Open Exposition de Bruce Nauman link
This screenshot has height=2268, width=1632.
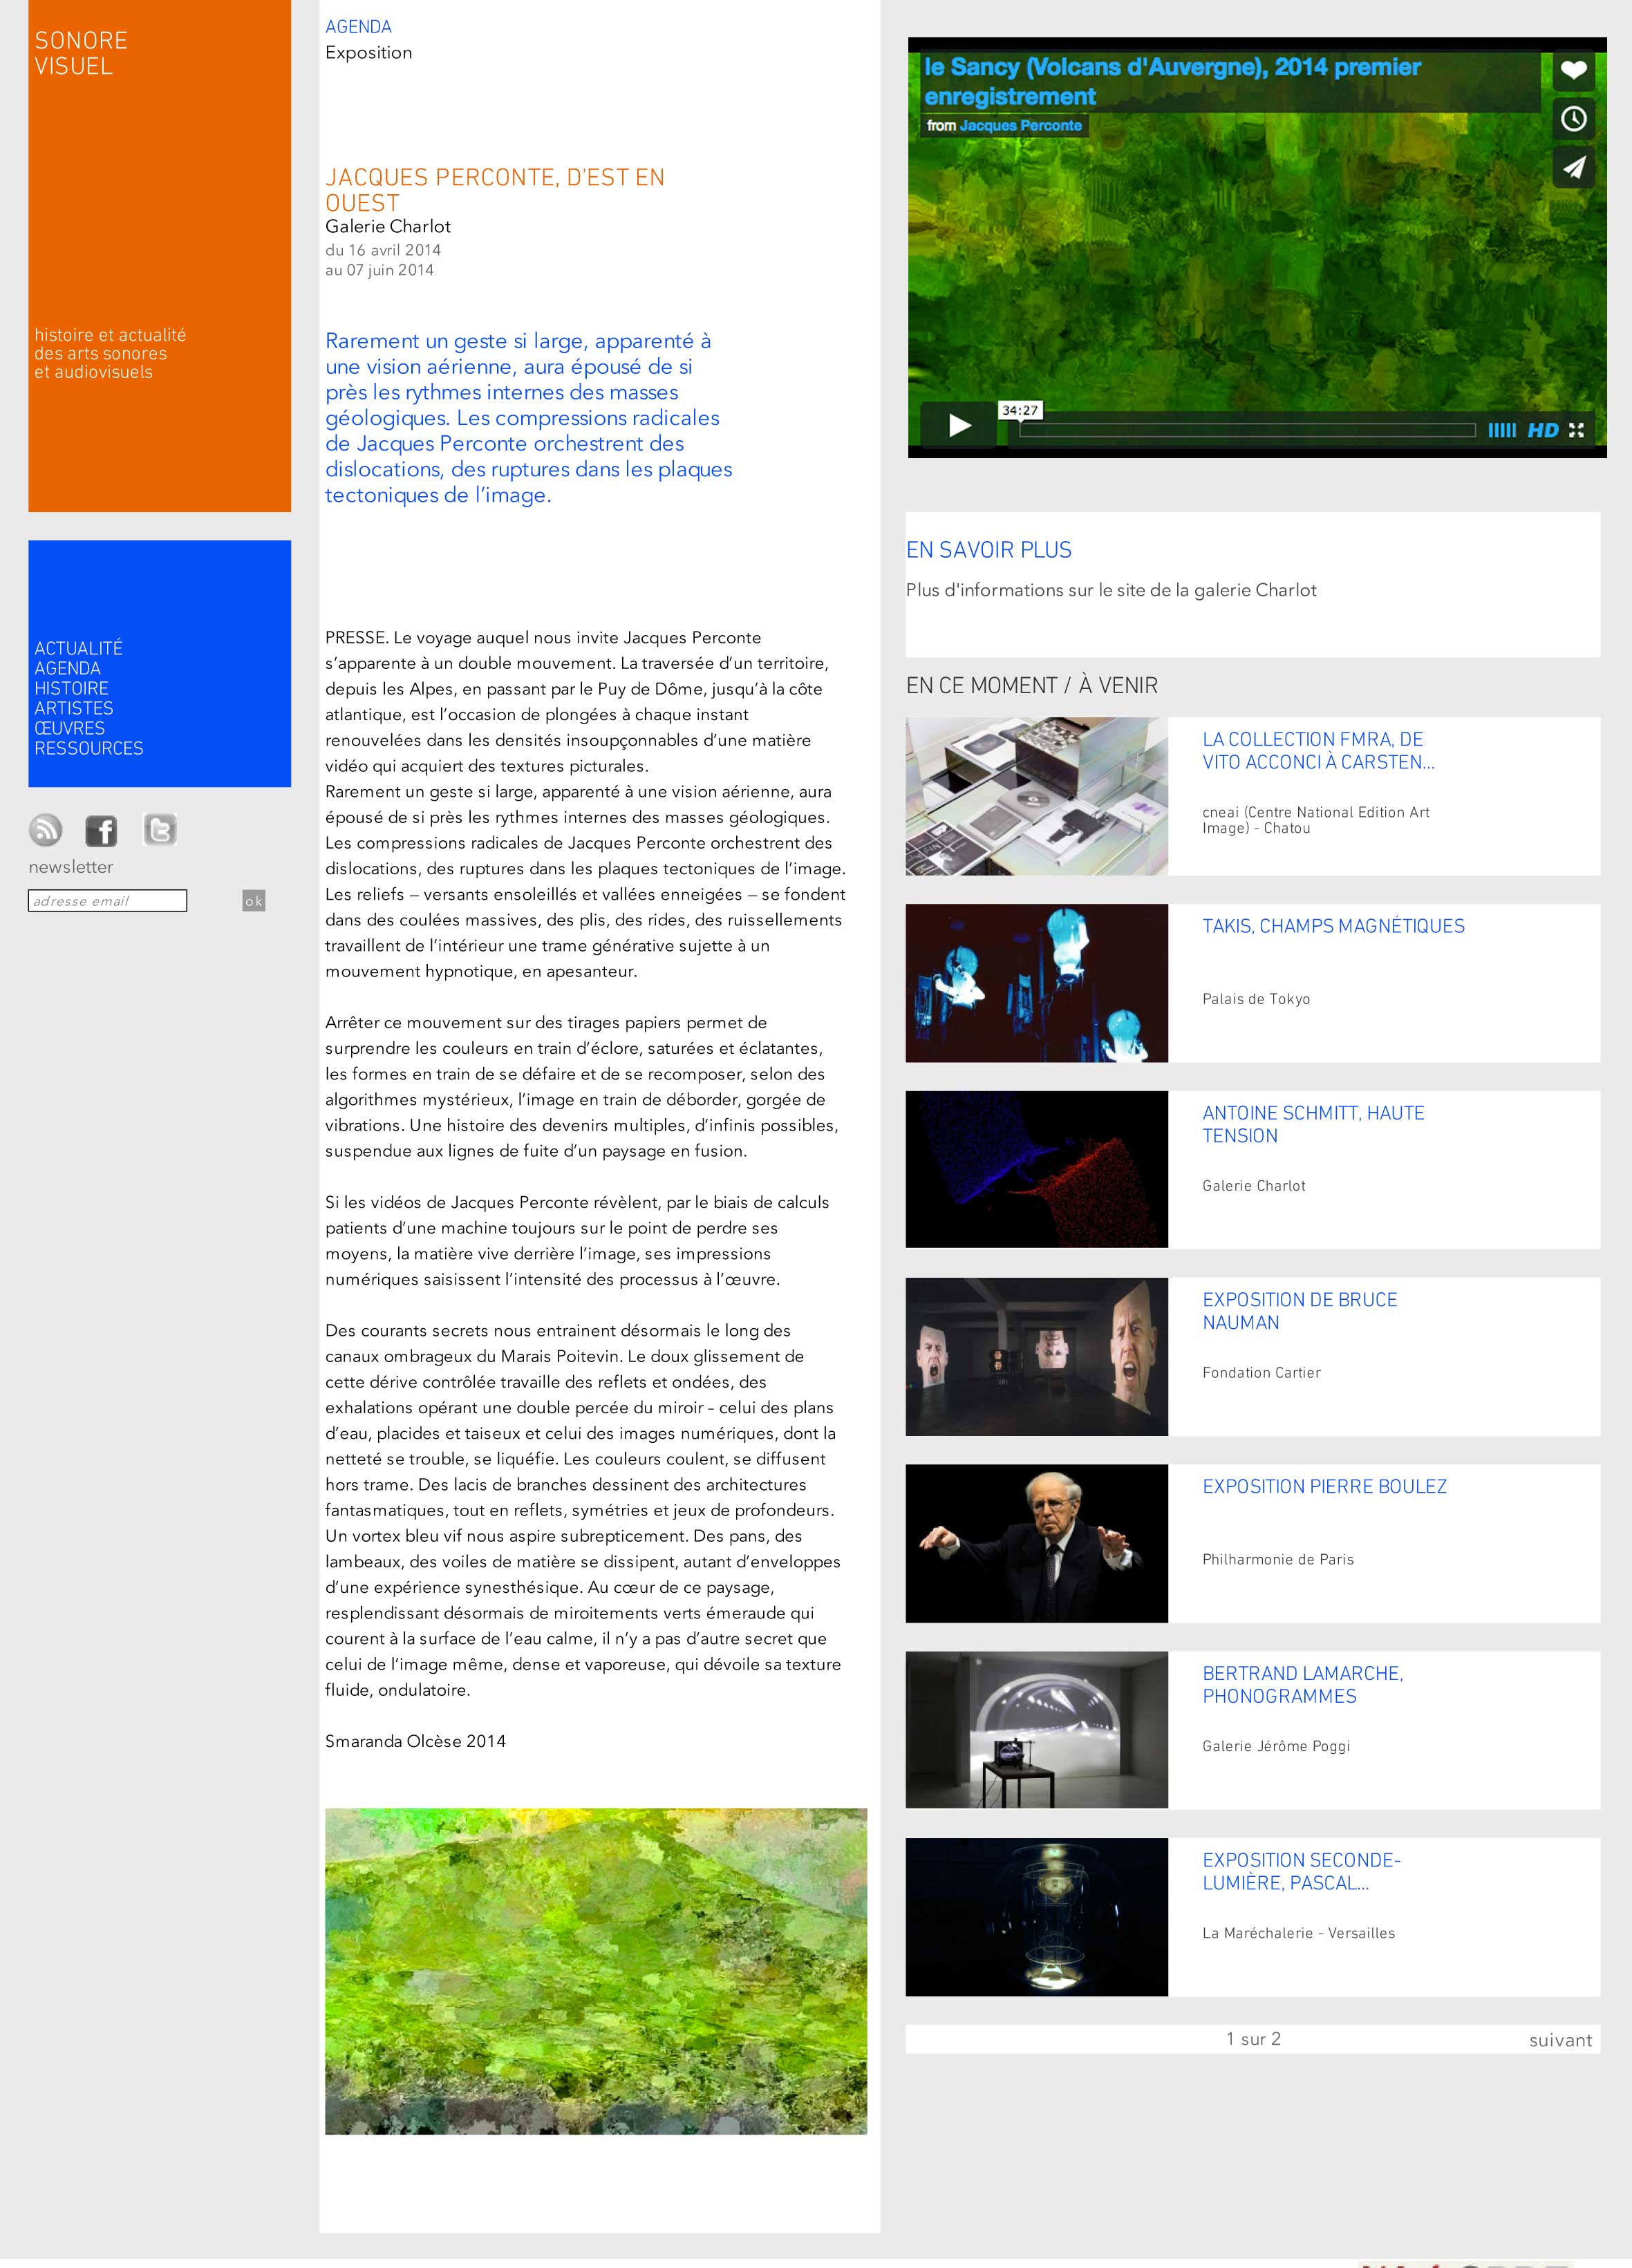pos(1299,1311)
